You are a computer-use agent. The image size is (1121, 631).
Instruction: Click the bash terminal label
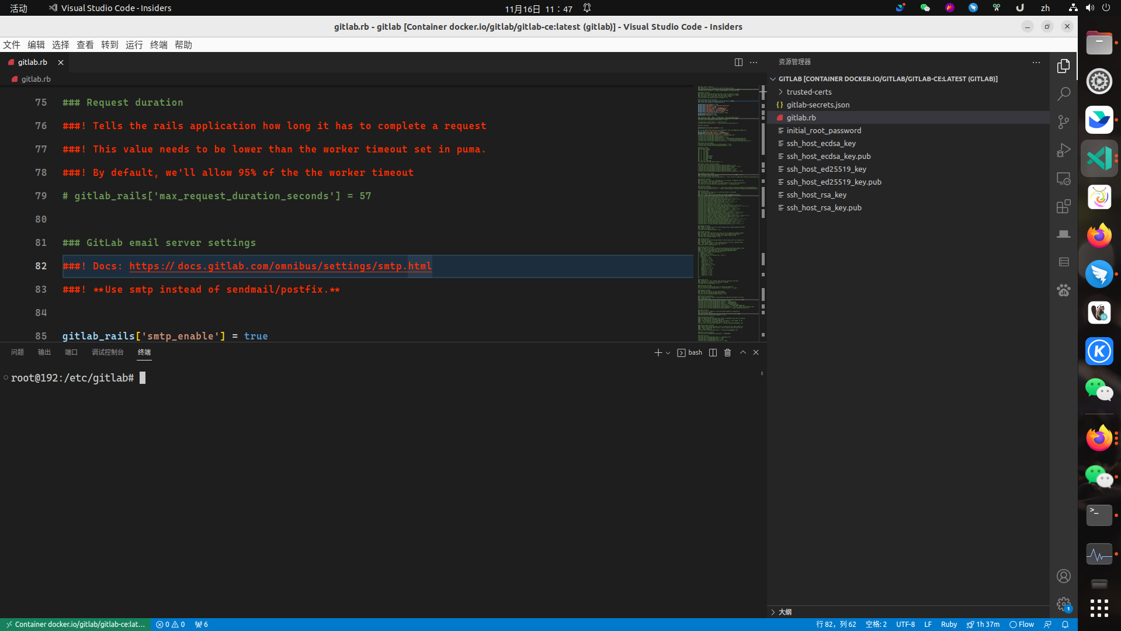coord(690,352)
